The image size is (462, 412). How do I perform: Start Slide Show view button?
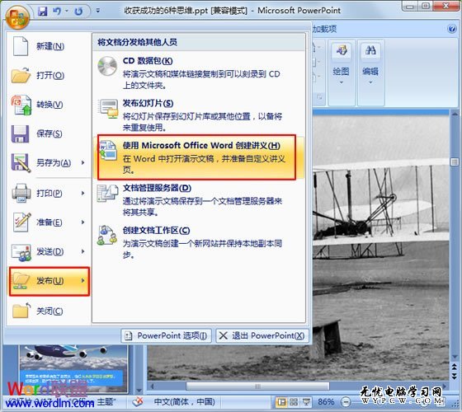pyautogui.click(x=306, y=402)
